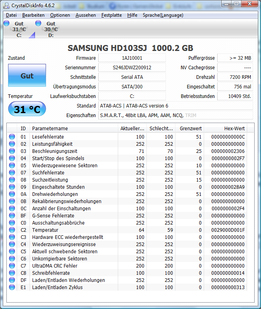Open the Bearbeiten menu

click(x=33, y=15)
